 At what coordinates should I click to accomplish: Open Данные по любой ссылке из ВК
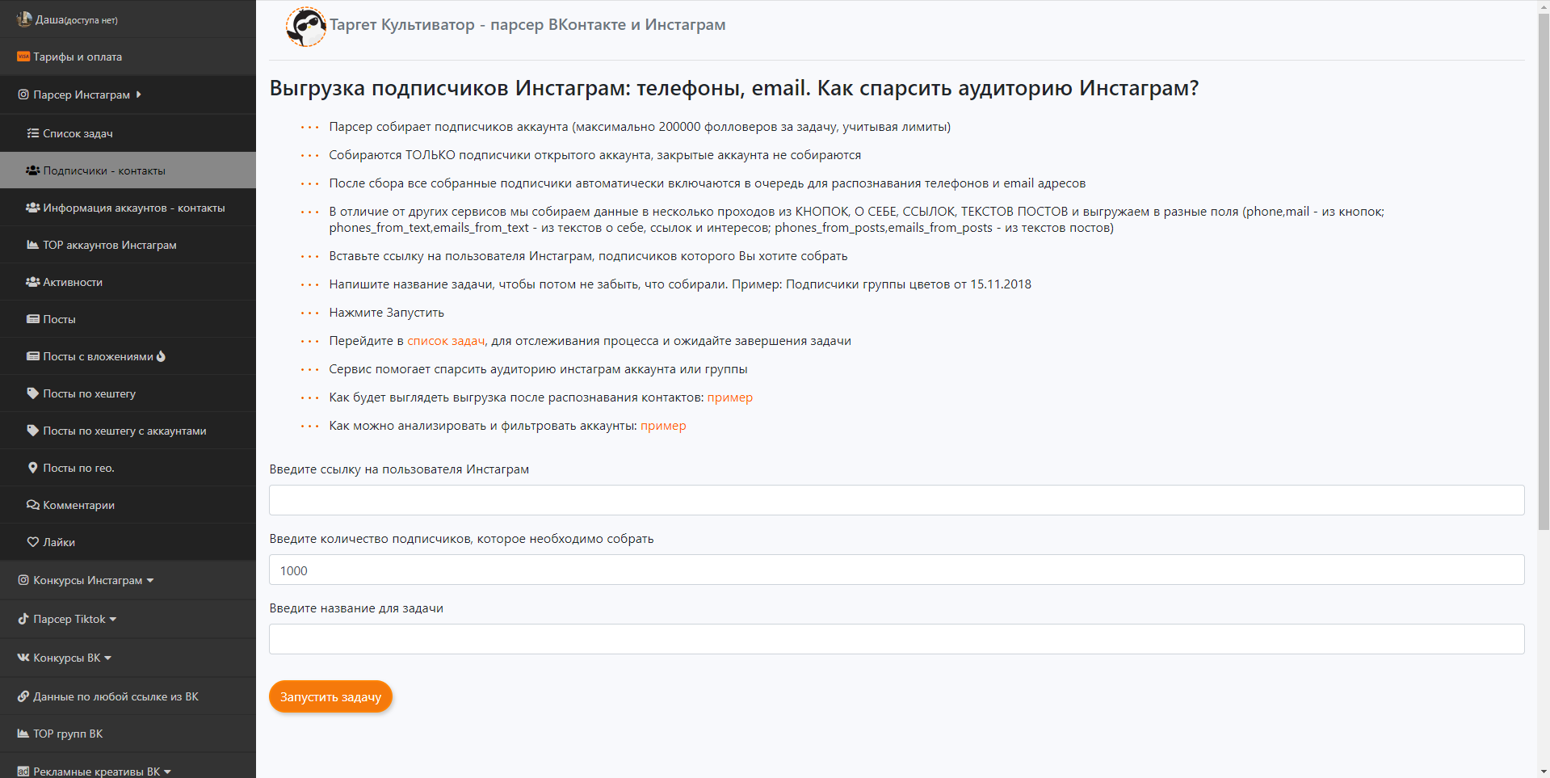pos(128,696)
